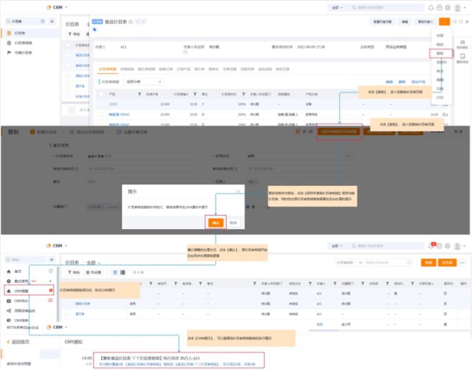
Task: Click the plus icon beside sidebar search
Action: pos(51,22)
